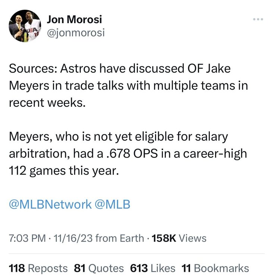Open the @MLBNetwork mention
Viewport: 271px width, 280px height.
[50, 204]
